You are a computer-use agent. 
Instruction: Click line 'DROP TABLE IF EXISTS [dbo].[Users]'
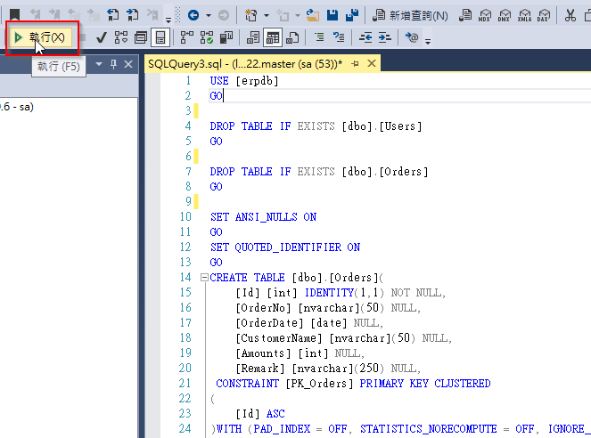(x=316, y=126)
